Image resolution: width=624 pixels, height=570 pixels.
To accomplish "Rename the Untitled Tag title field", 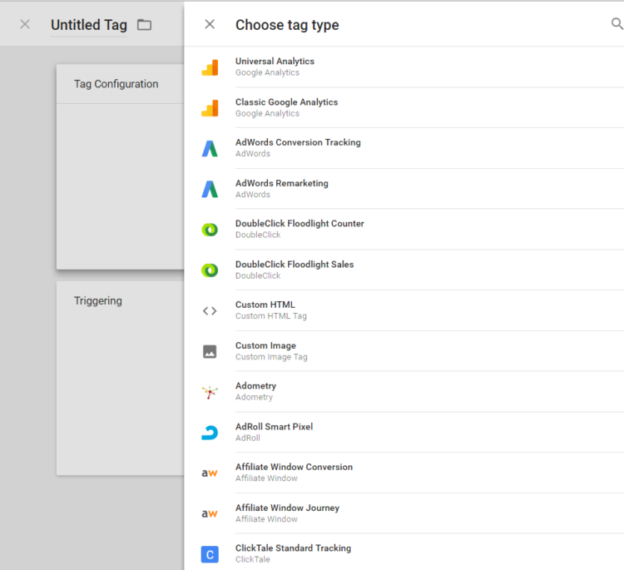I will tap(89, 25).
